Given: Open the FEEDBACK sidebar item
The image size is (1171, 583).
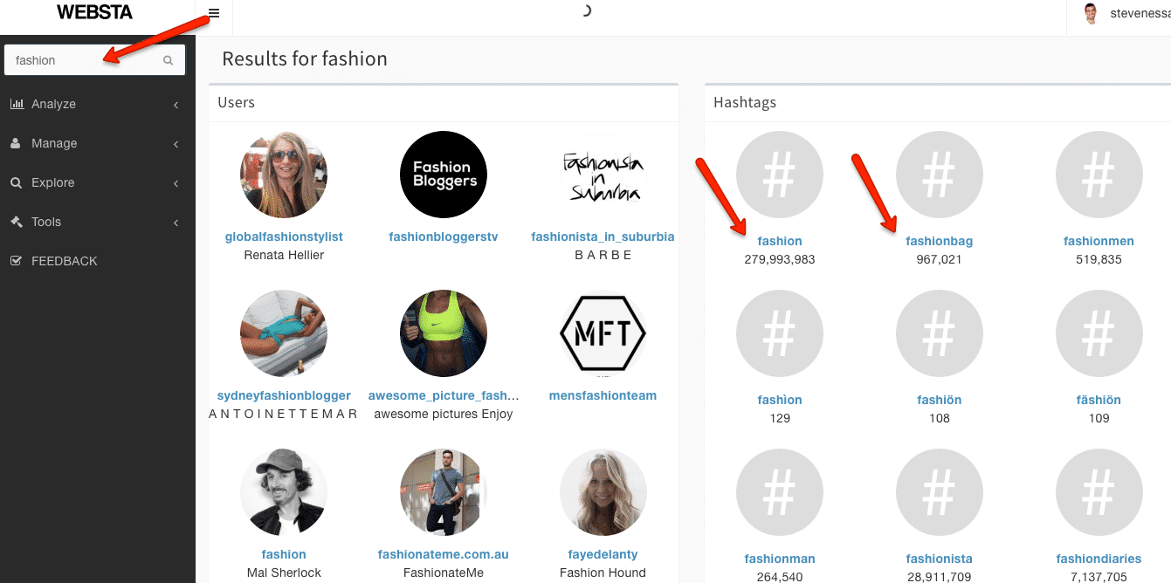Looking at the screenshot, I should pos(98,261).
